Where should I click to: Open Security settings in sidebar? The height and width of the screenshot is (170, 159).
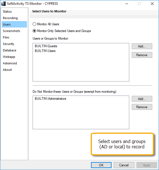pyautogui.click(x=8, y=44)
